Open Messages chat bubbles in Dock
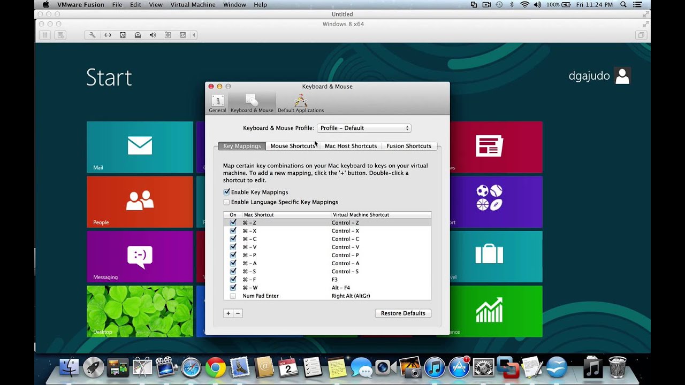Screen dimensions: 685x385 click(361, 367)
